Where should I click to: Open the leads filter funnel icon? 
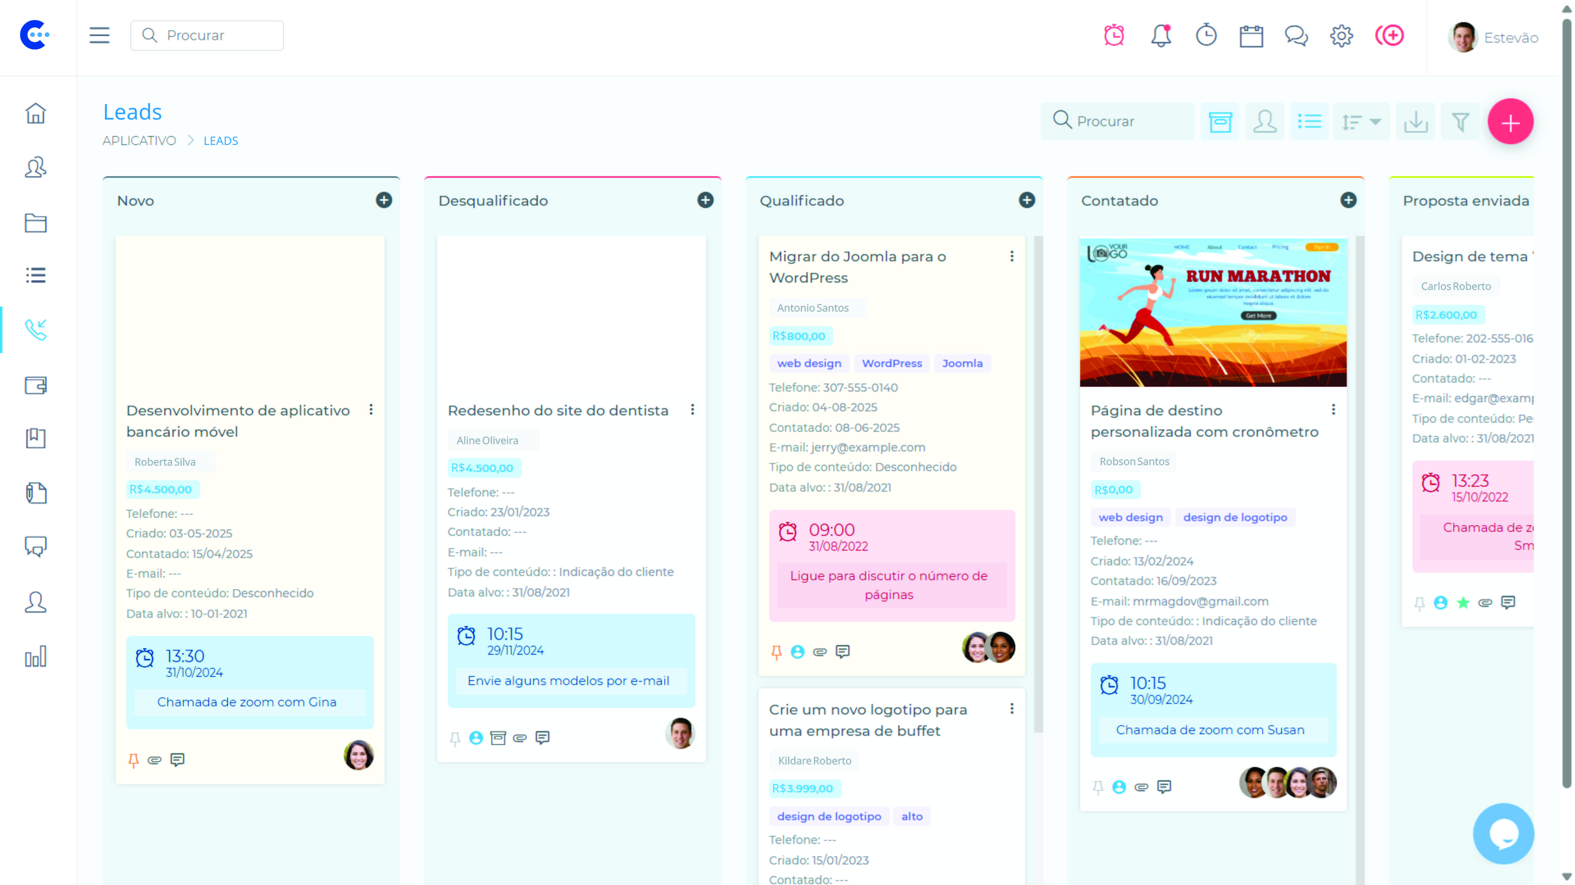(x=1460, y=122)
